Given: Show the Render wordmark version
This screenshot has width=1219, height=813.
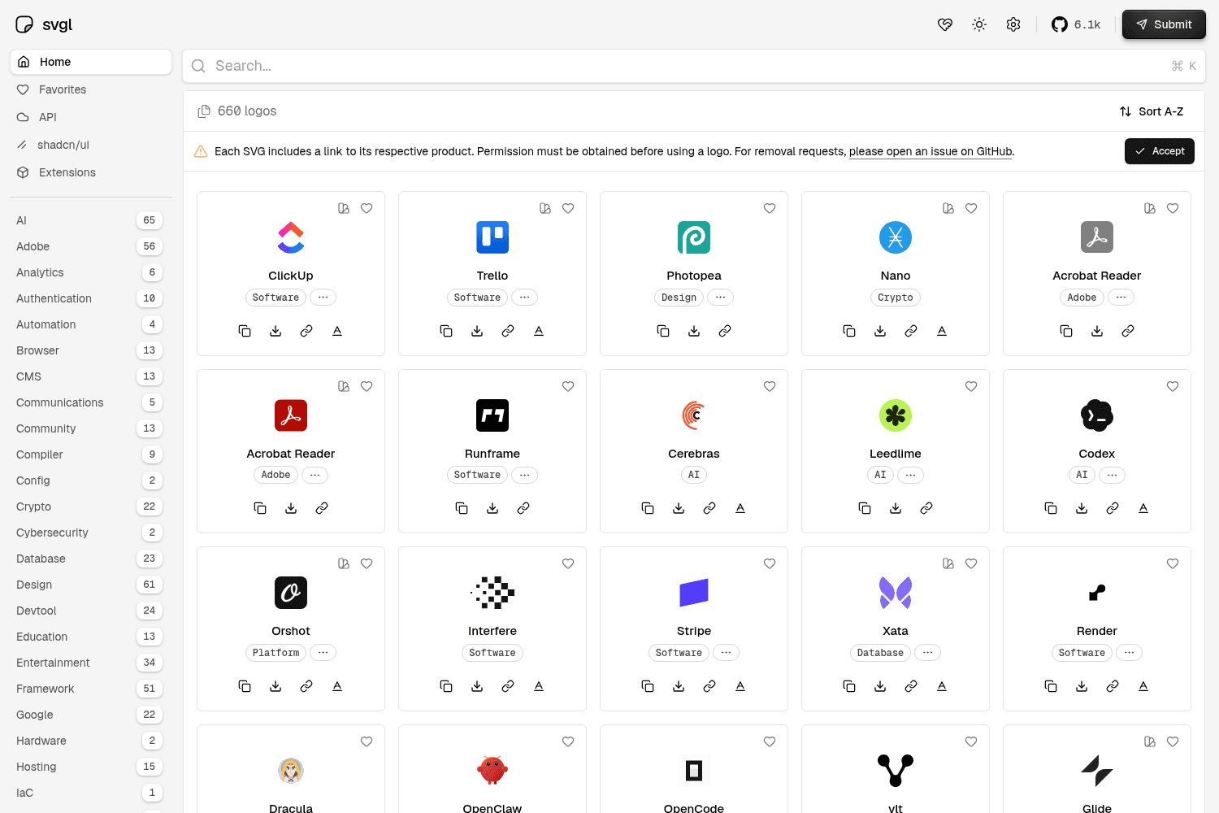Looking at the screenshot, I should [1143, 686].
